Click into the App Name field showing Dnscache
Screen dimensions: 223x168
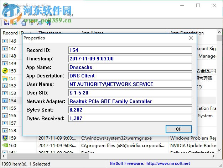click(x=130, y=67)
